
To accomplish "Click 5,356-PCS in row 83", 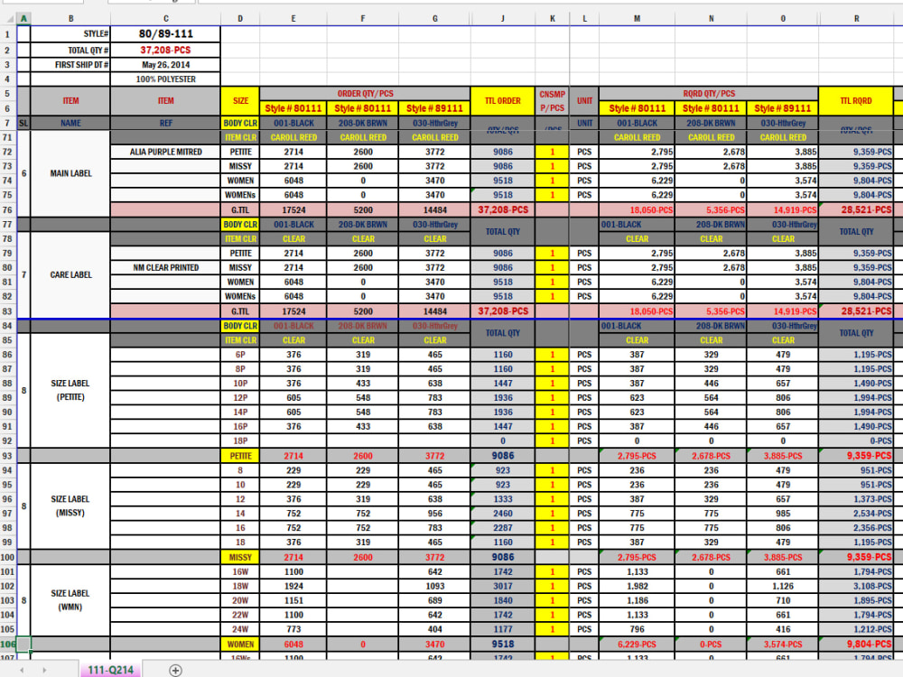I will [711, 311].
